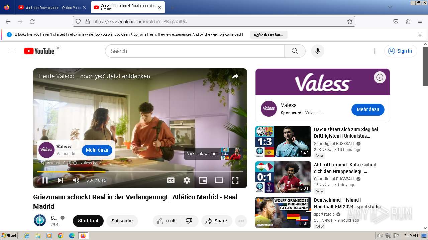Screen dimensions: 428x240
Task: Open the valess.de link in ad
Action: pyautogui.click(x=91, y=163)
